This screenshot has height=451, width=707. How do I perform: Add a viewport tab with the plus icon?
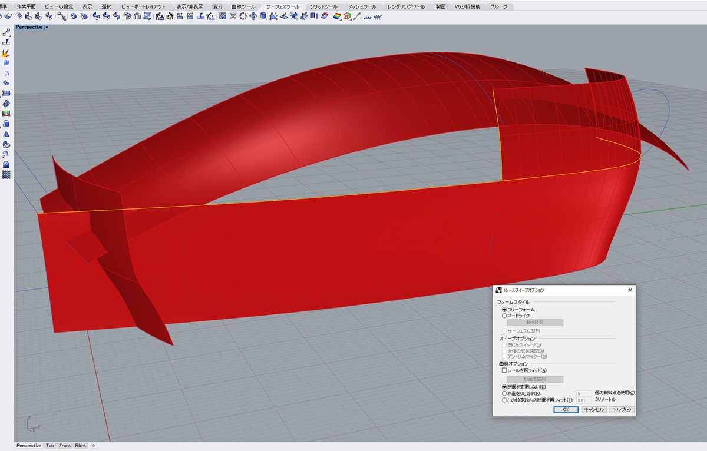click(94, 446)
